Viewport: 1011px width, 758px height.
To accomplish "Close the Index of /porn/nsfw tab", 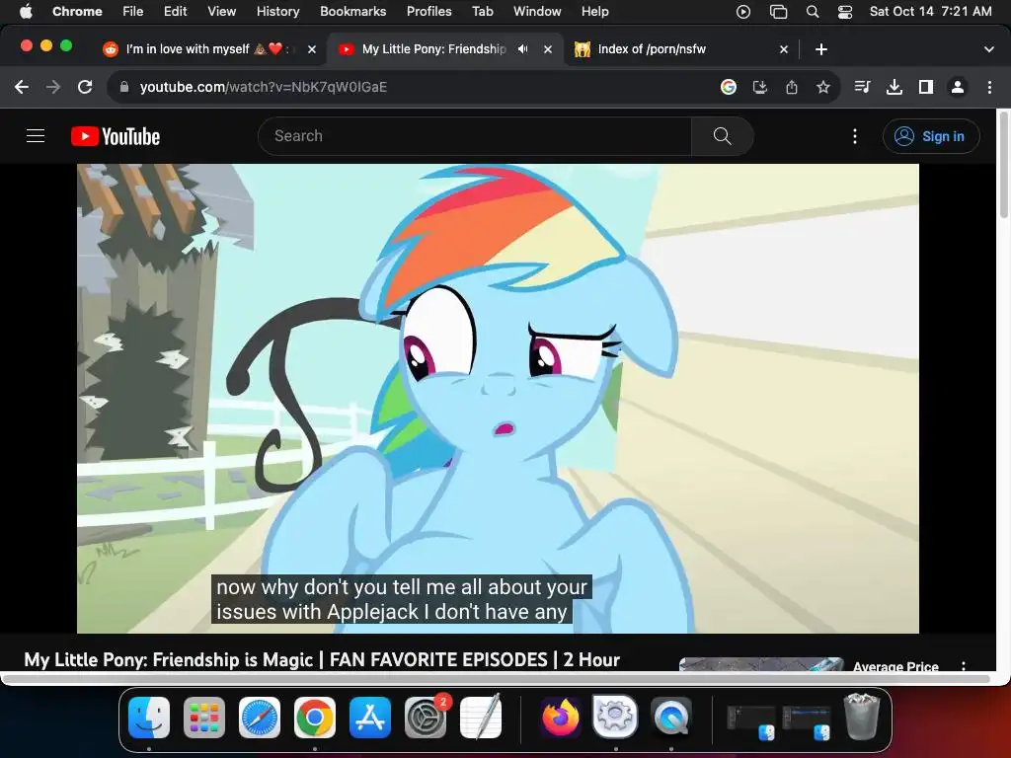I will 783,49.
